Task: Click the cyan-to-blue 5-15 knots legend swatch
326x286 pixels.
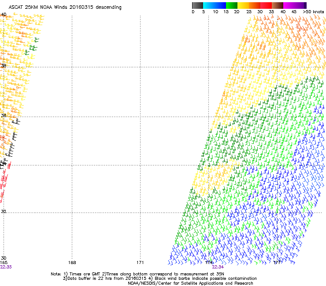Action: tap(215, 5)
